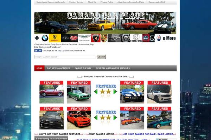Click the Porsche crest logo
The image size is (211, 140).
[x=104, y=38]
